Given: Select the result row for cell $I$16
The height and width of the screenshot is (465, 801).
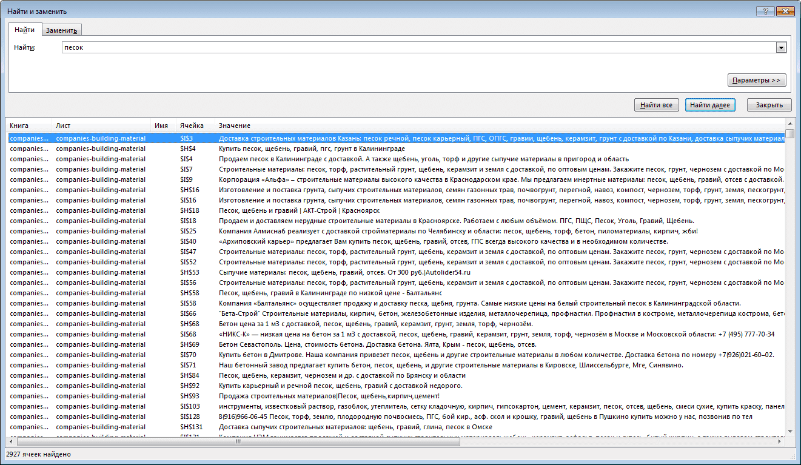Looking at the screenshot, I should coord(395,200).
